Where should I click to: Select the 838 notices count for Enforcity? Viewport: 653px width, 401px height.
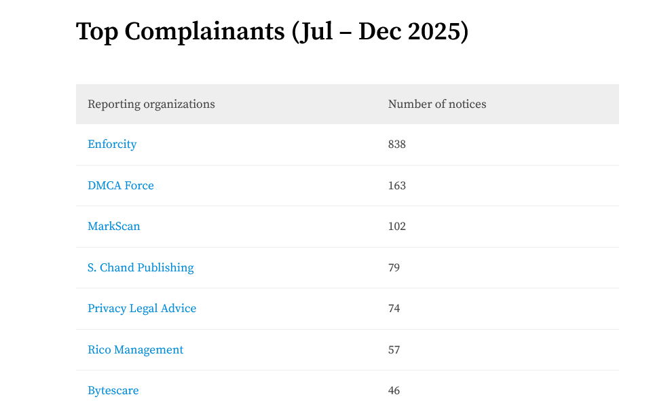(397, 145)
